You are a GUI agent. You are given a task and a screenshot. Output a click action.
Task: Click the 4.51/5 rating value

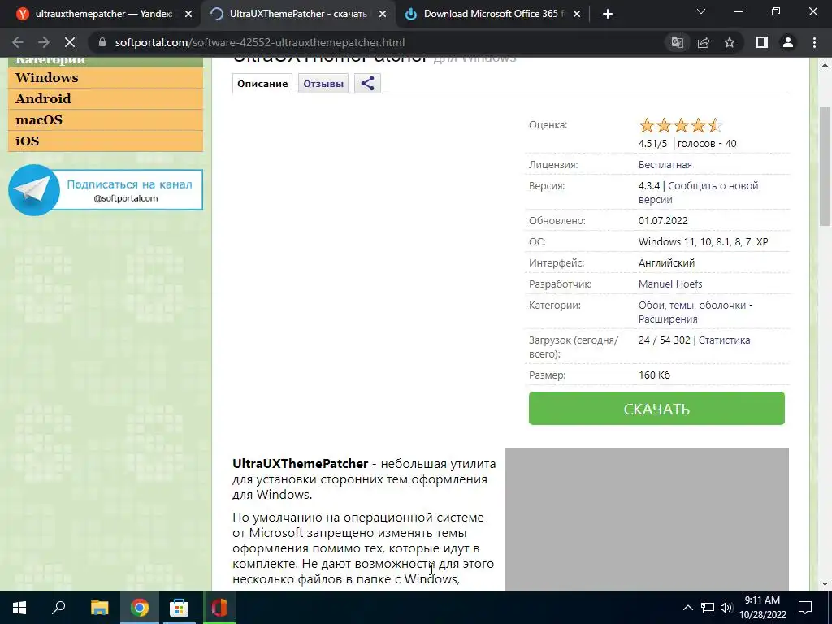coord(652,143)
